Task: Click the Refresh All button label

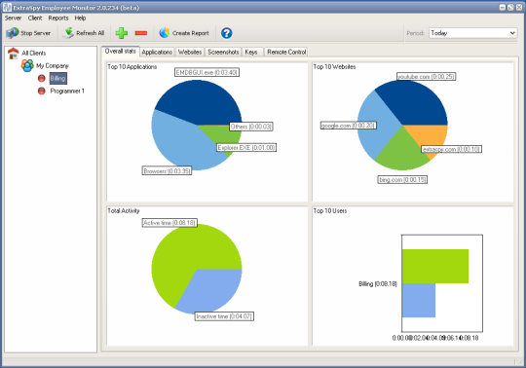Action: [x=91, y=33]
